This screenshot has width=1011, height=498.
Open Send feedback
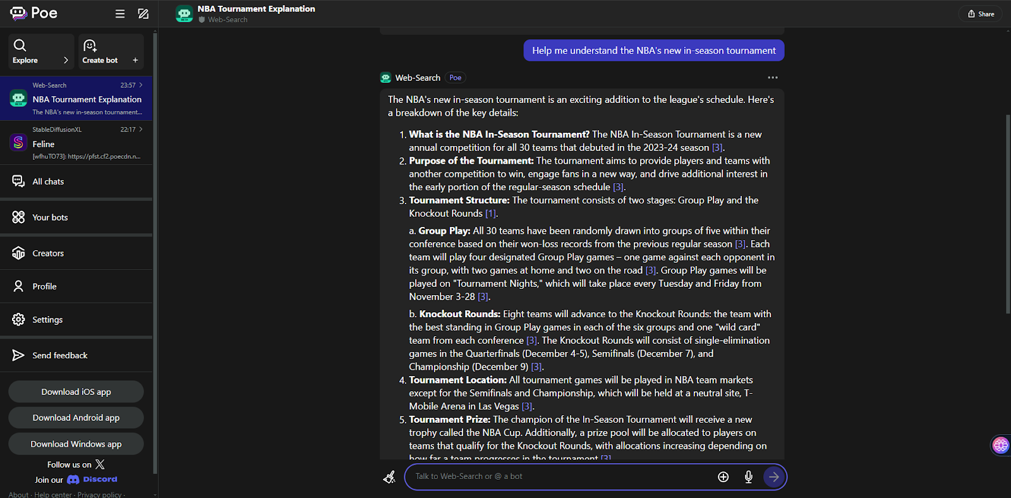(76, 355)
